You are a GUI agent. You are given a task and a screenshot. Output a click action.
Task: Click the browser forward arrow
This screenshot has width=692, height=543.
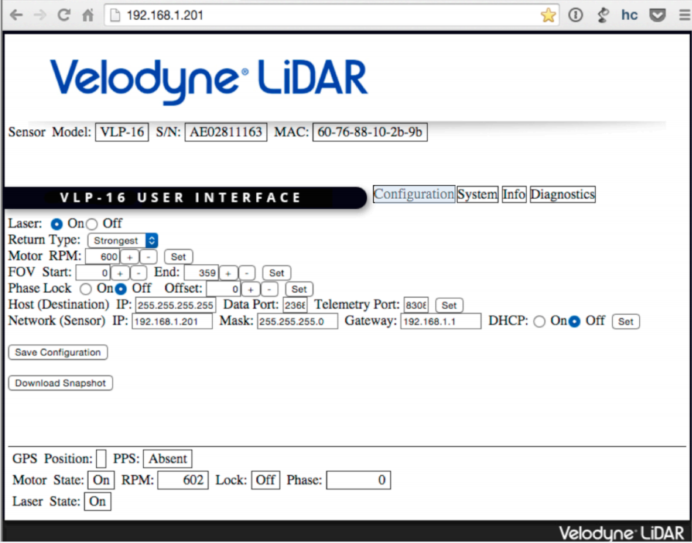click(x=40, y=15)
